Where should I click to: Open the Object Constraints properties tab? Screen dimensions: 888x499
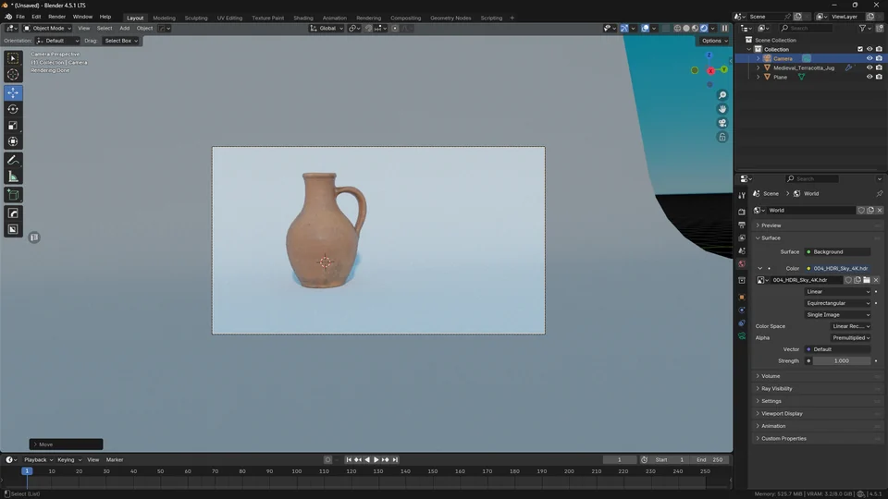[742, 323]
